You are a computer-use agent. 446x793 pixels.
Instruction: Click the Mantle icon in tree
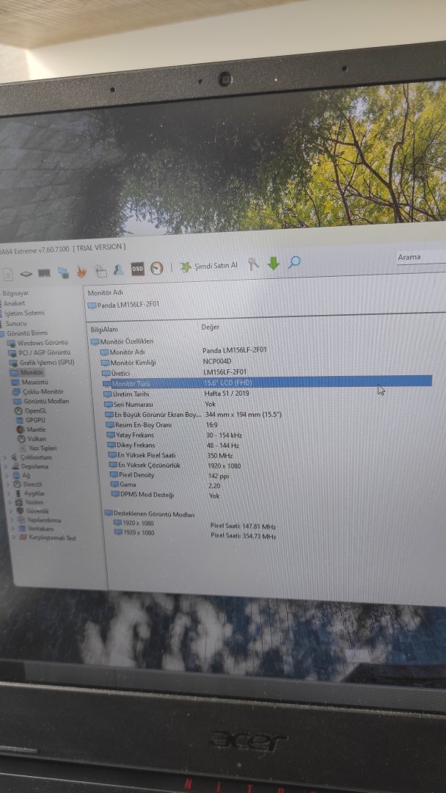tap(21, 430)
